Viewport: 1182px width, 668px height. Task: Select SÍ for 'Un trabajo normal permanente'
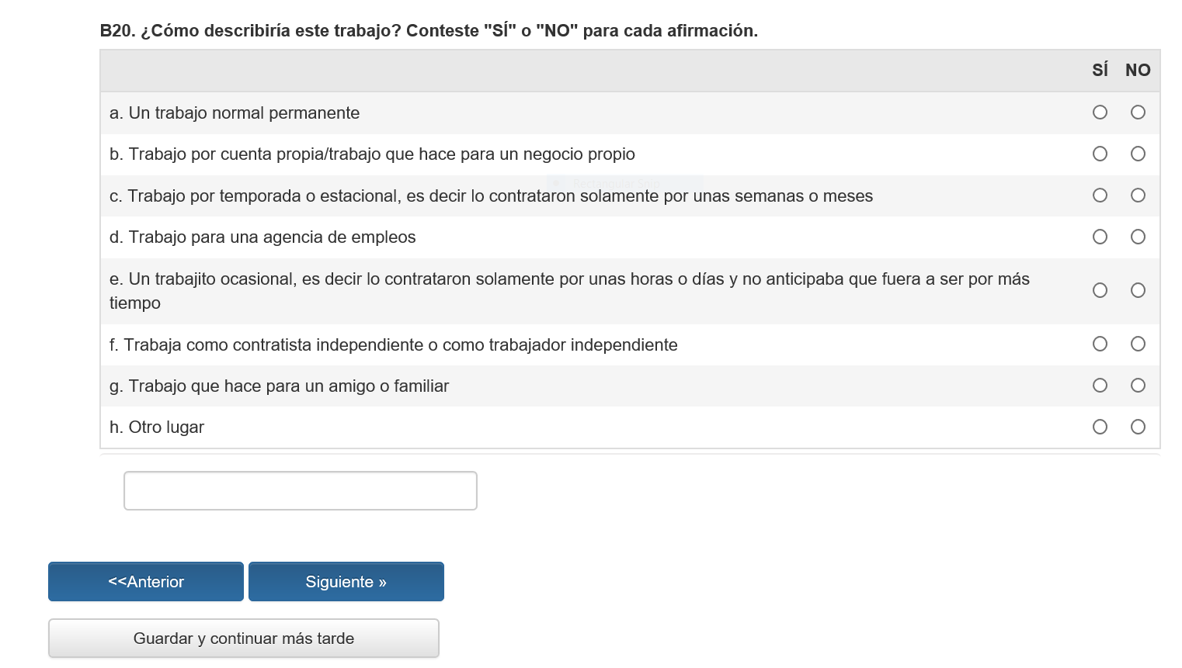coord(1100,112)
